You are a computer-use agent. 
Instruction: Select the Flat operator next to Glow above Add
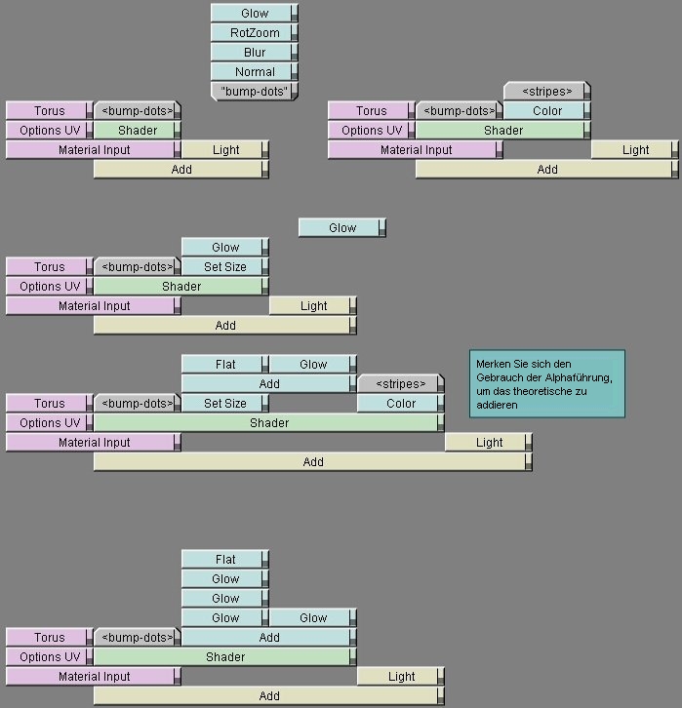[225, 364]
